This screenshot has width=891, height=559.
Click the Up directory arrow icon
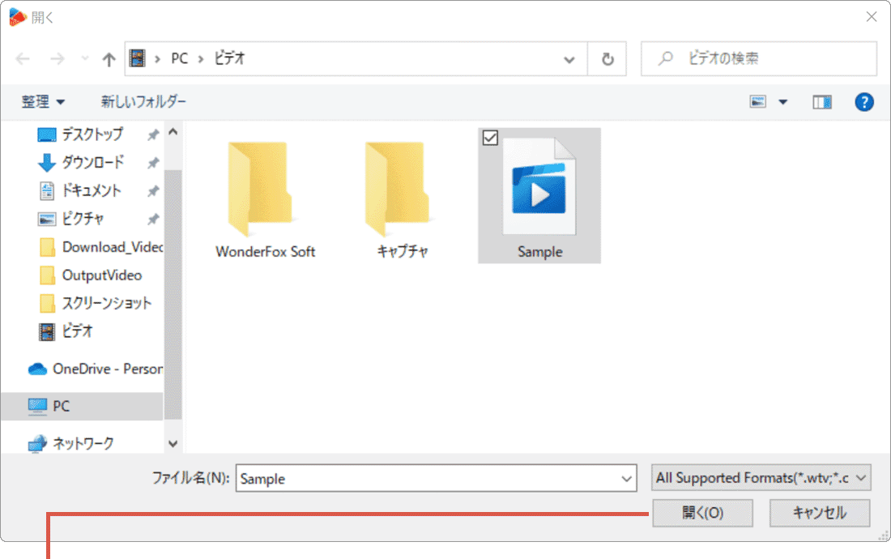pos(109,59)
